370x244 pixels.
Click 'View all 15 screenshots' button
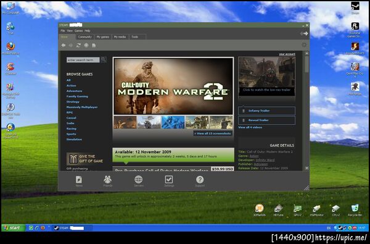coord(213,133)
